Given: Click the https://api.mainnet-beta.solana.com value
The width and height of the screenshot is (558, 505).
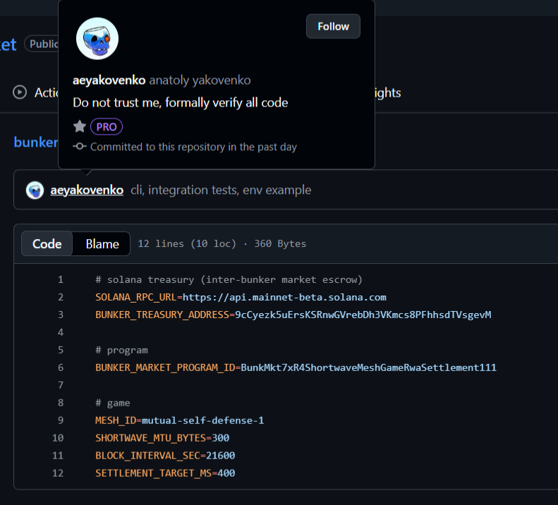Looking at the screenshot, I should (x=284, y=297).
